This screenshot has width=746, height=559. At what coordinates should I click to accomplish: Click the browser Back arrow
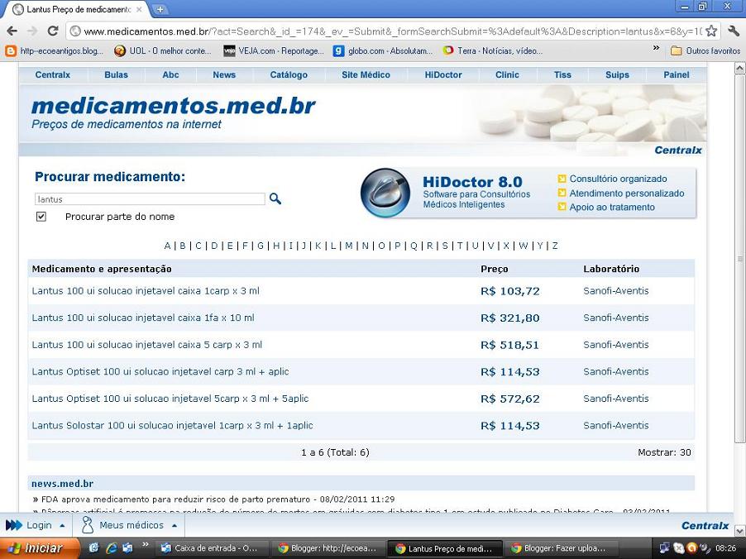12,31
